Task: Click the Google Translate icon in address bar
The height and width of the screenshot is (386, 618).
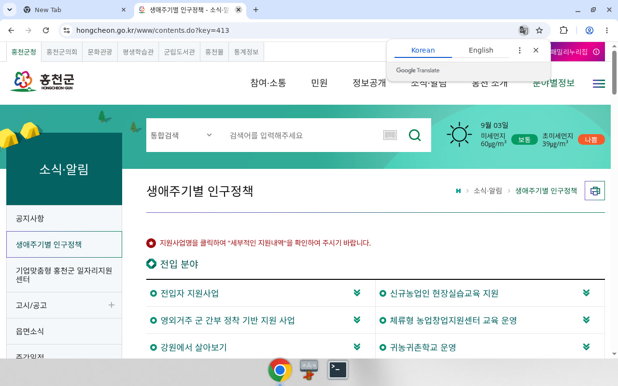Action: (x=523, y=30)
